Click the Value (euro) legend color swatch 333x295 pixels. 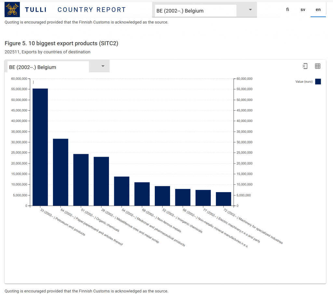pos(318,82)
